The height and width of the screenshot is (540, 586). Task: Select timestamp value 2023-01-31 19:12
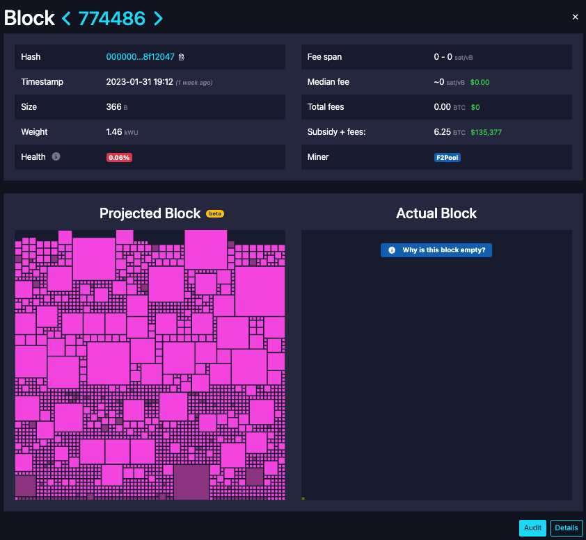139,82
